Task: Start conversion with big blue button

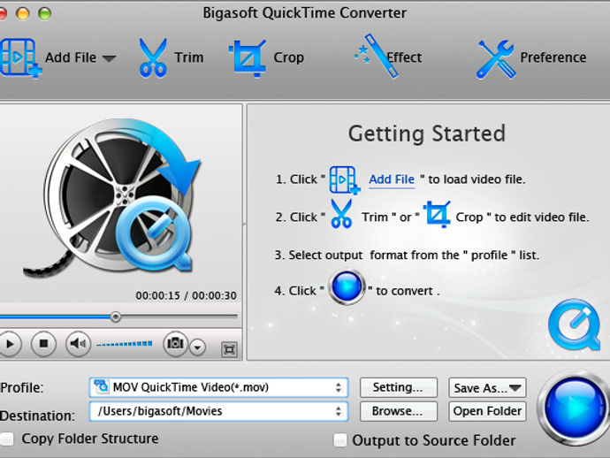Action: tap(575, 407)
